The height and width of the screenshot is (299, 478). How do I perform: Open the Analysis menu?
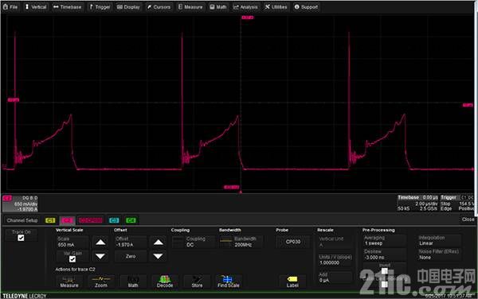click(x=245, y=7)
